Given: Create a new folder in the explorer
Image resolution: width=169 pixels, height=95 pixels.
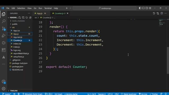Looking at the screenshot, I should (23, 18).
